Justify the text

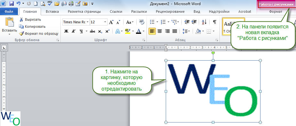(x=175, y=31)
